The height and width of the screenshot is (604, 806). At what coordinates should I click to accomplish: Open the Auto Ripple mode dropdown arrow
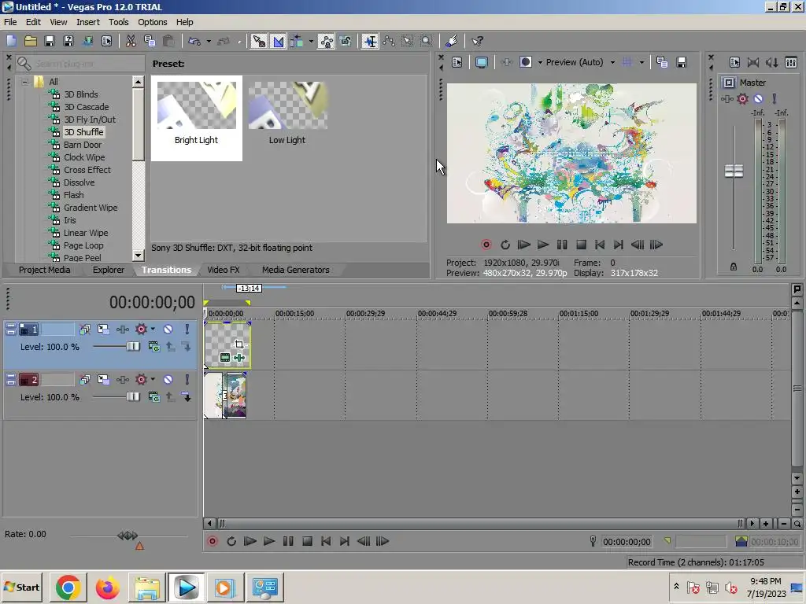tap(311, 42)
